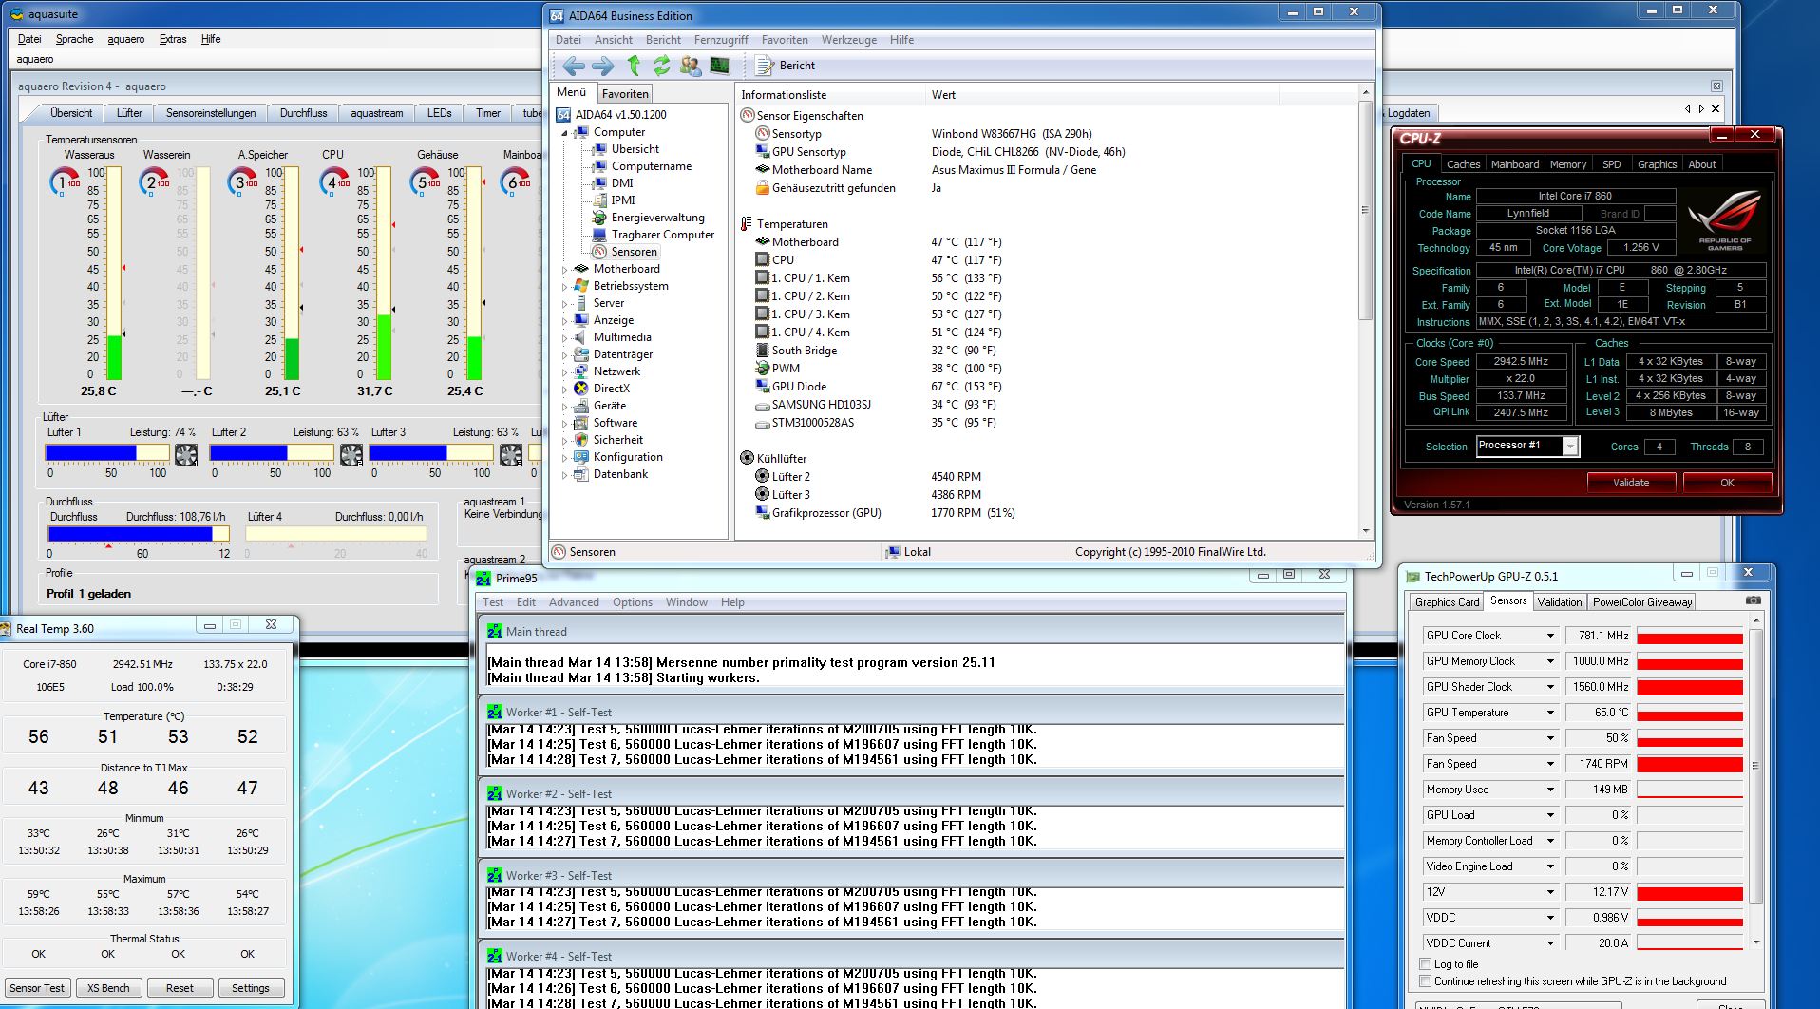Screen dimensions: 1820x1009
Task: Click the AIDA64 back arrow icon
Action: (574, 66)
